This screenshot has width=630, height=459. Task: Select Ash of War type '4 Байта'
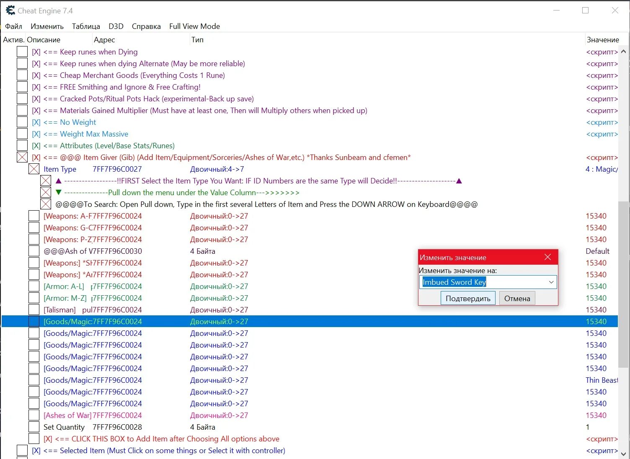tap(203, 251)
